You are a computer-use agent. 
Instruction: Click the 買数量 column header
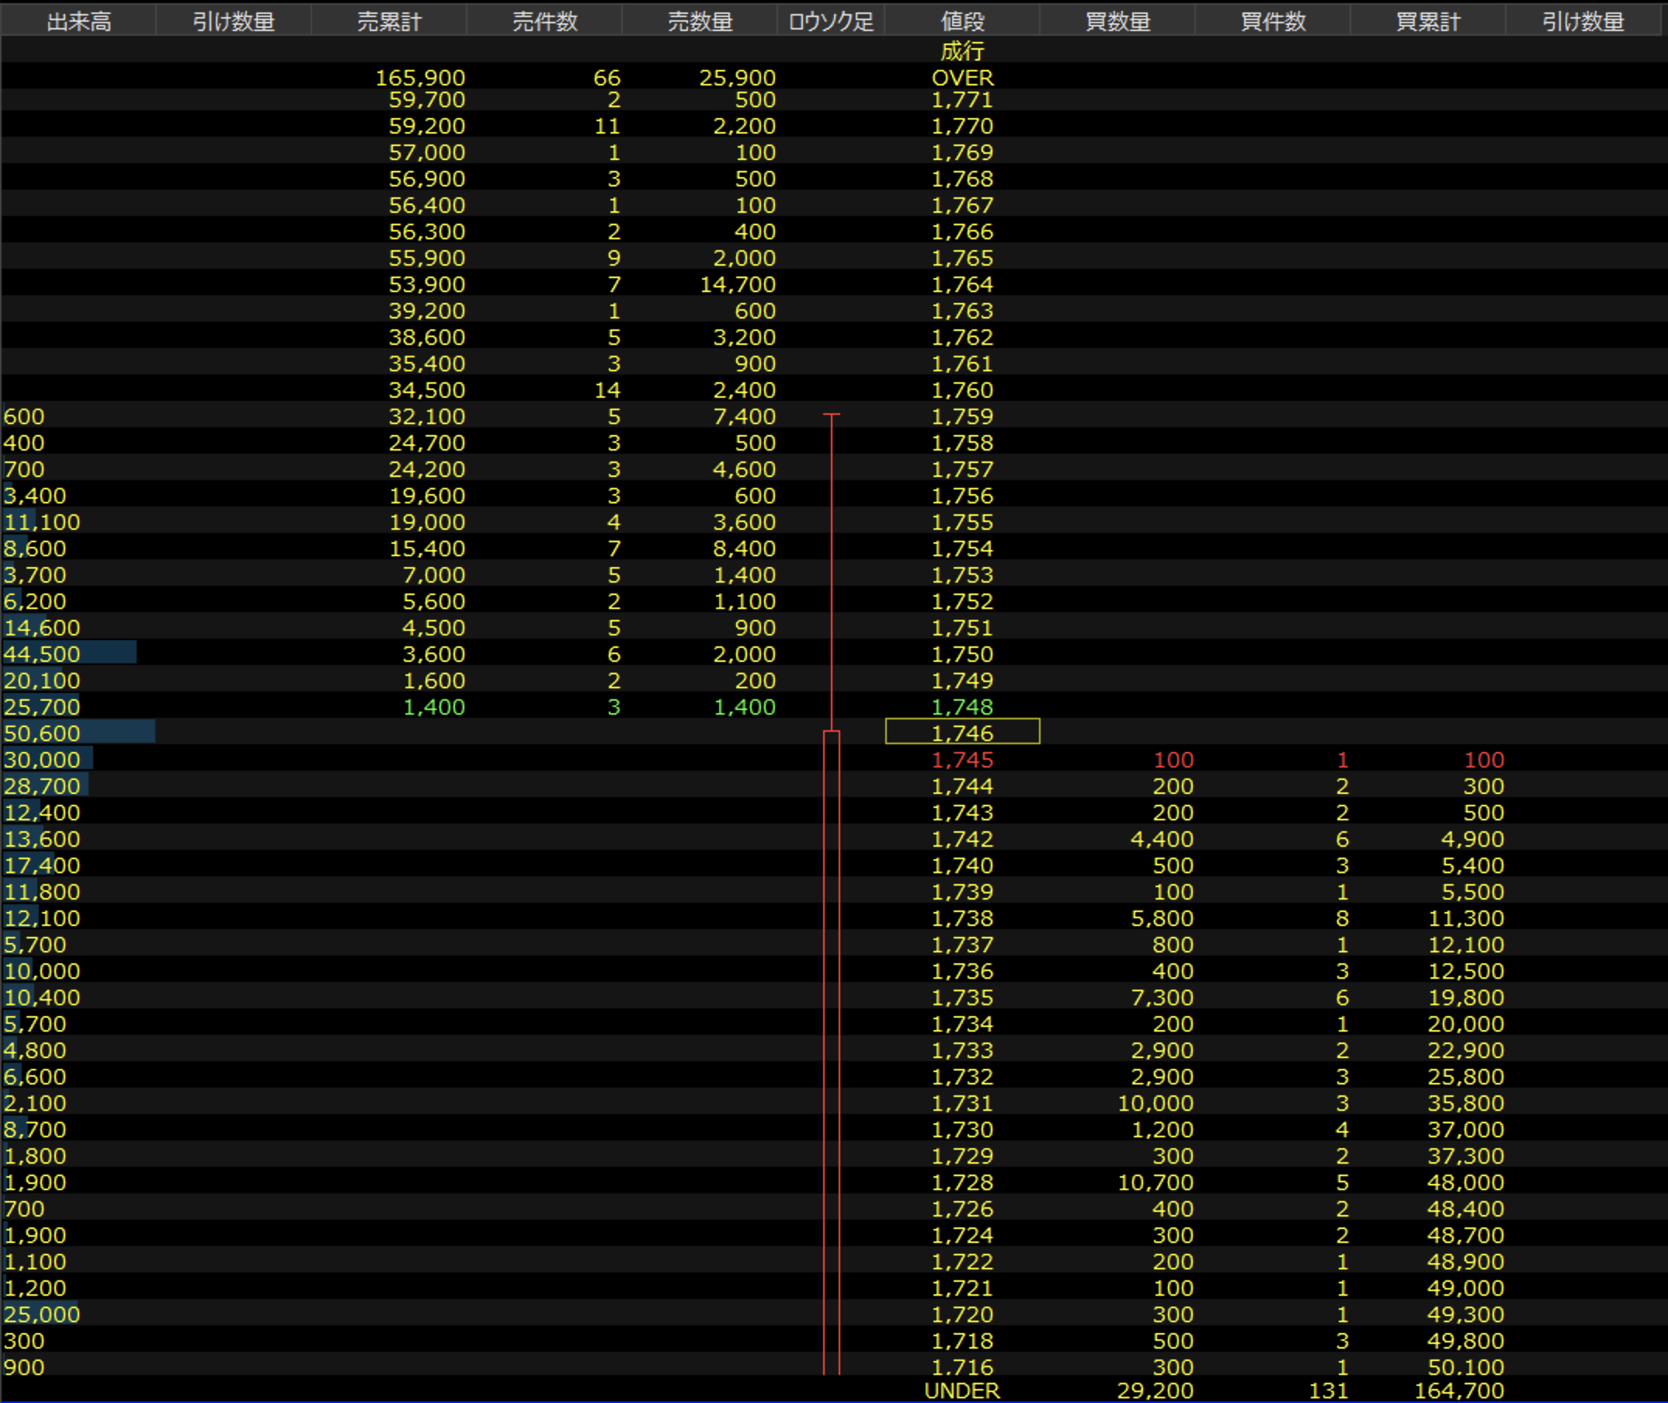coord(1117,22)
